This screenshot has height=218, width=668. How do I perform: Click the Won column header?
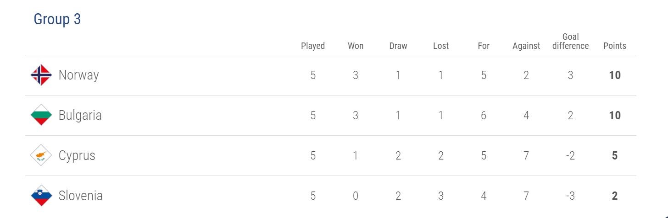pyautogui.click(x=356, y=46)
